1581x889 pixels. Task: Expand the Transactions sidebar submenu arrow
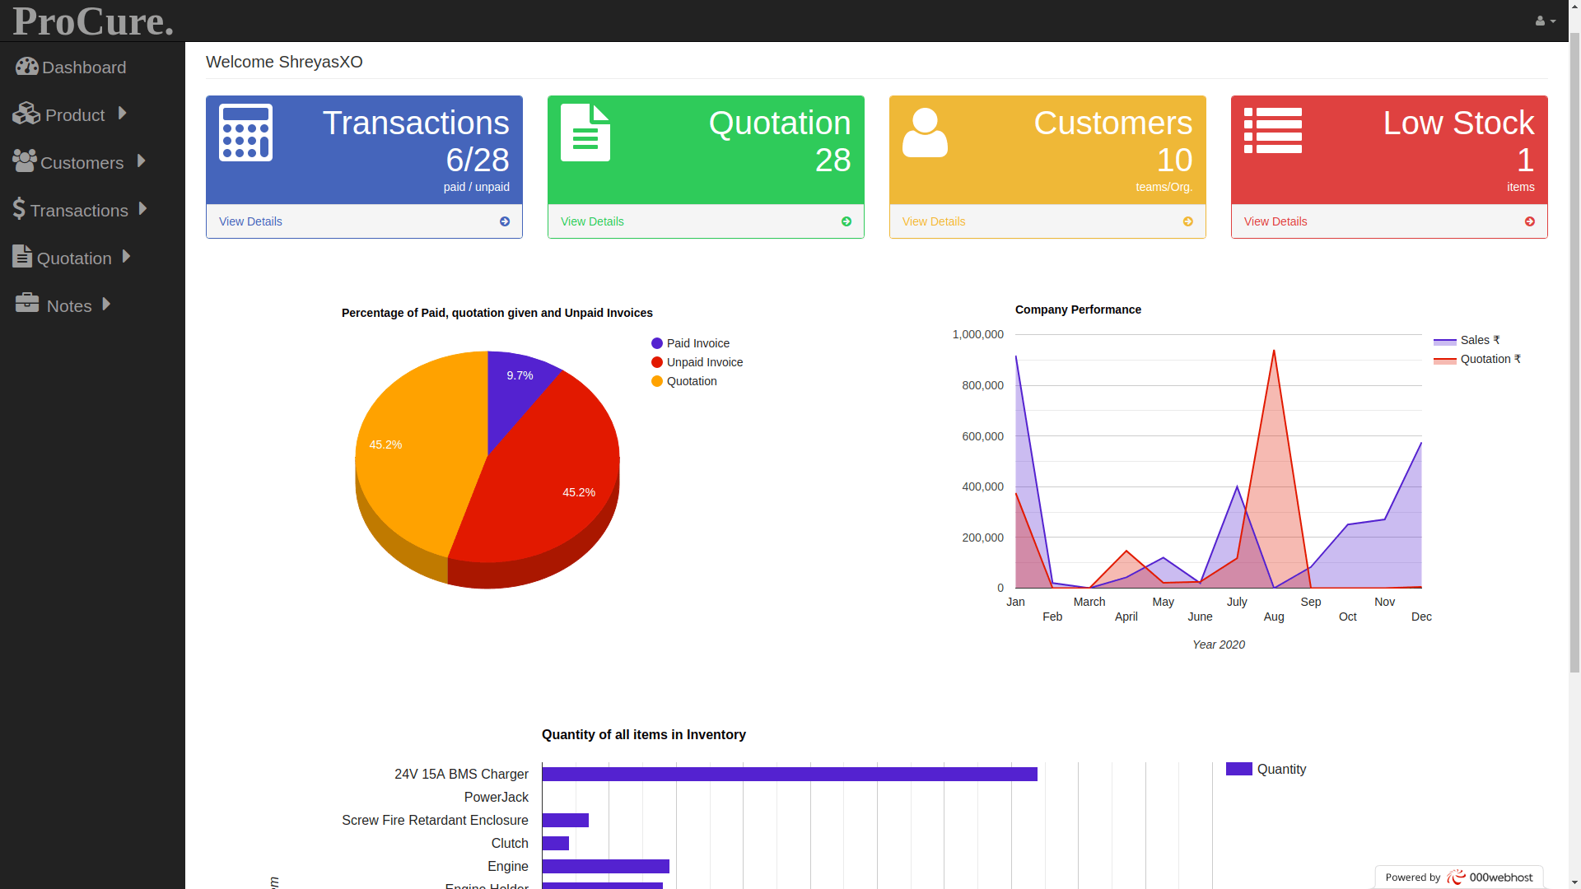(x=143, y=209)
